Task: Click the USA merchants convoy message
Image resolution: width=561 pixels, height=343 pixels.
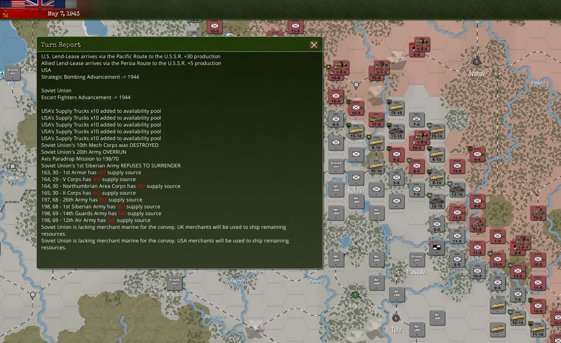Action: pos(165,244)
